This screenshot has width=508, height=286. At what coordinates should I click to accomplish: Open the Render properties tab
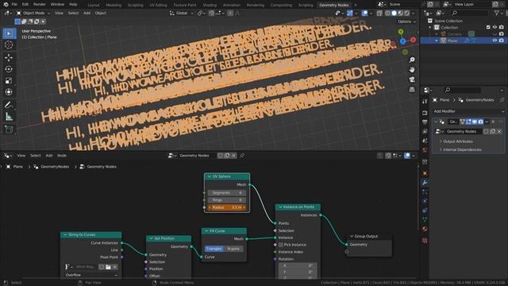(425, 113)
